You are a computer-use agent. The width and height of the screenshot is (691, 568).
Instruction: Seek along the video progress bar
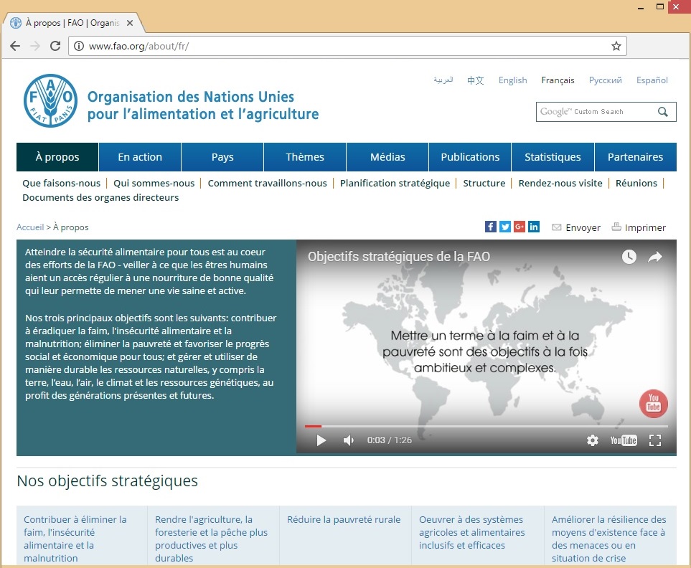(x=486, y=426)
